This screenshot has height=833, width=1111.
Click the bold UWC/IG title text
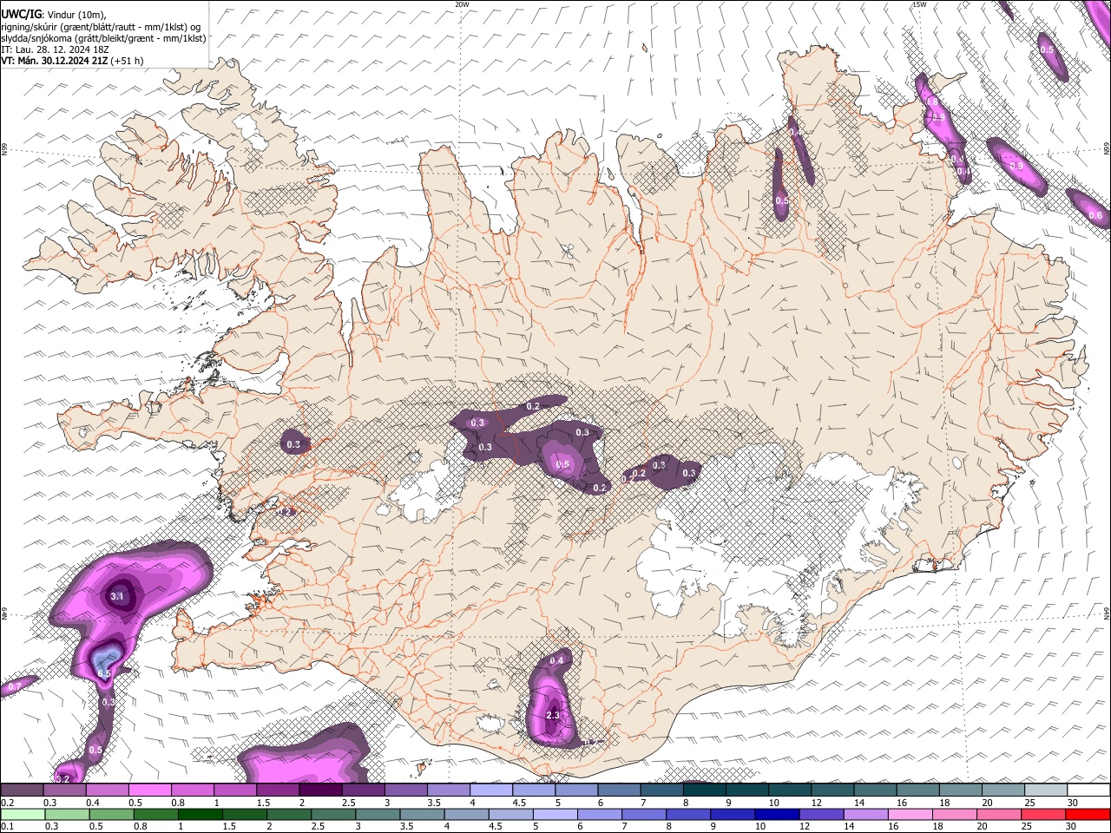pyautogui.click(x=21, y=13)
